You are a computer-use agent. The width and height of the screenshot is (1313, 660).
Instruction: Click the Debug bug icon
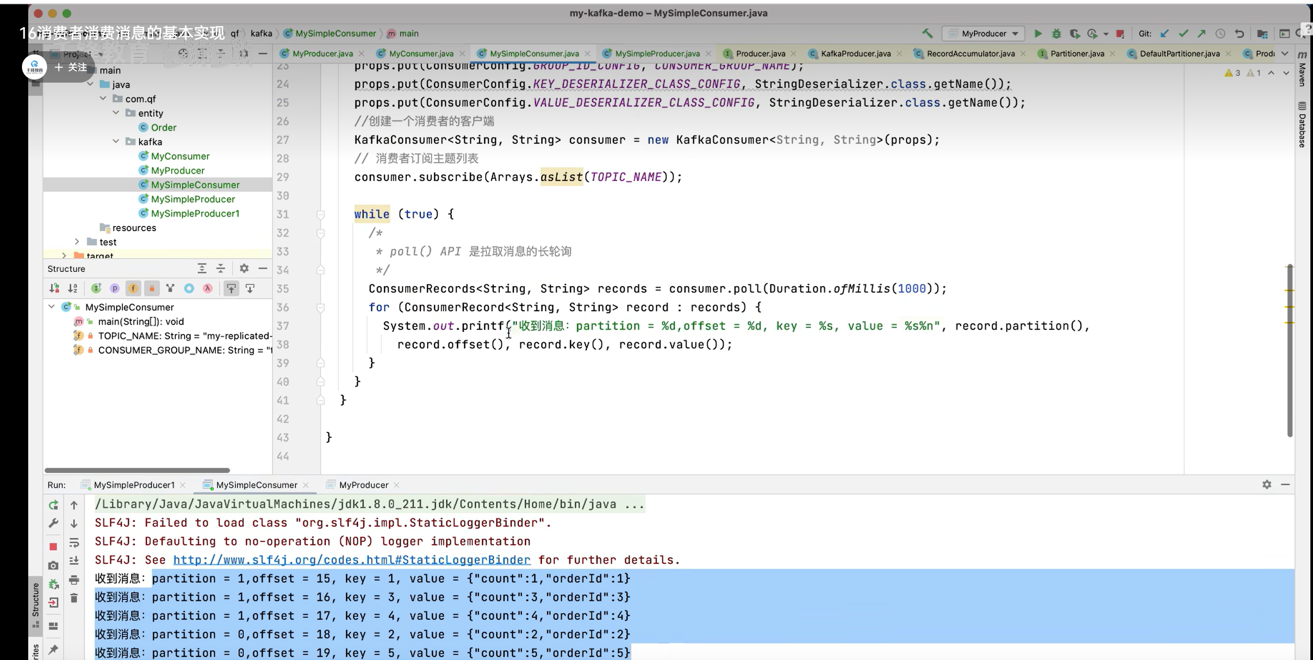pos(1056,33)
